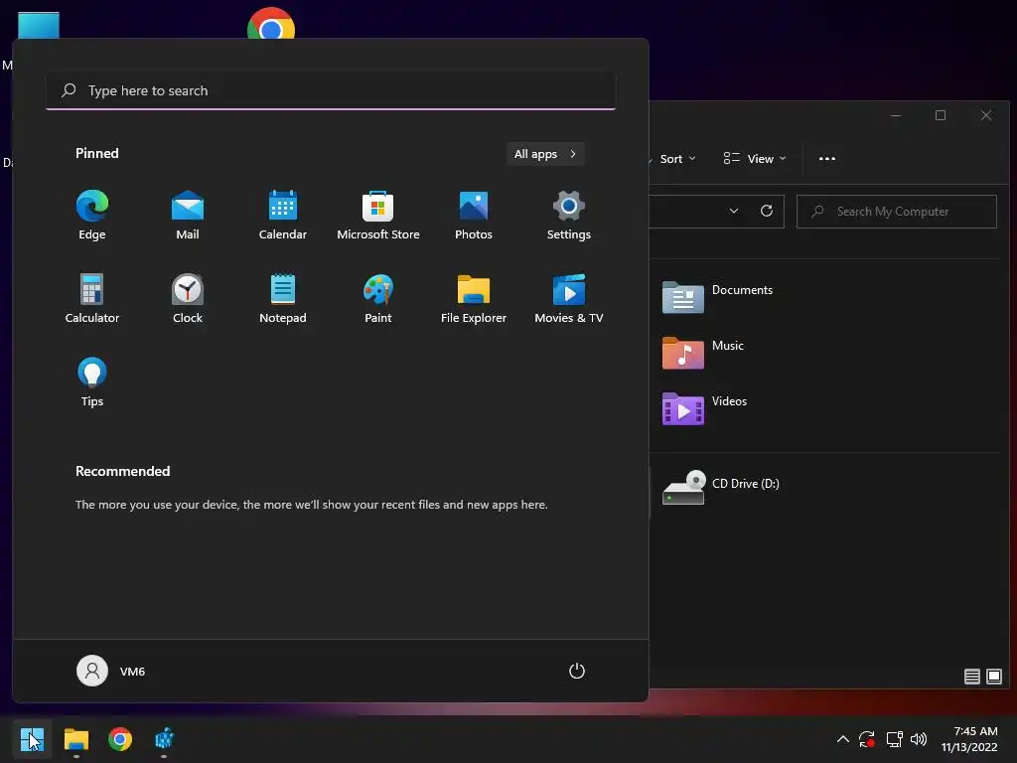
Task: Click the Recommended section heading
Action: [122, 471]
